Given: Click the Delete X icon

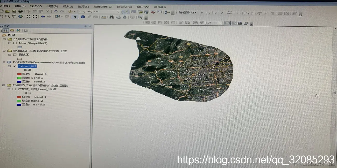Looking at the screenshot, I should 47,11.
